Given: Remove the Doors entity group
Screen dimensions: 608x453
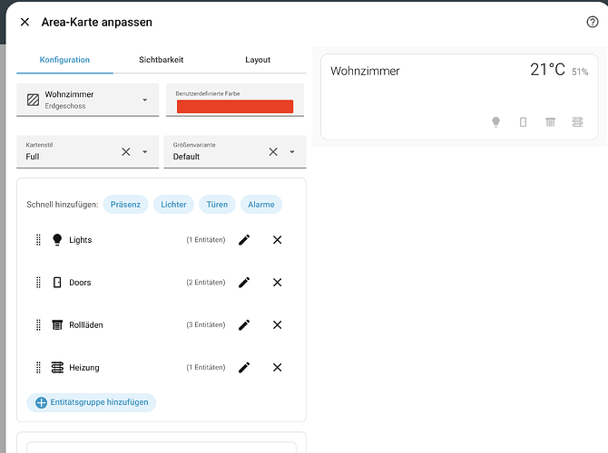Looking at the screenshot, I should 278,283.
